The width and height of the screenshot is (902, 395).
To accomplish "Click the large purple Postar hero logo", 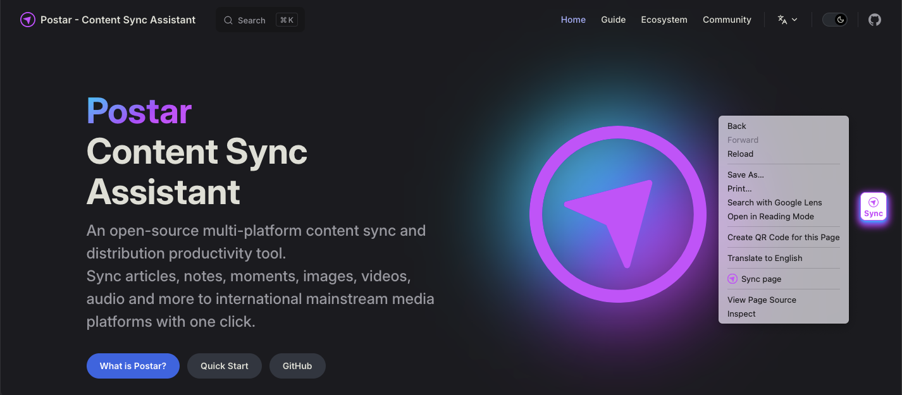I will point(618,214).
